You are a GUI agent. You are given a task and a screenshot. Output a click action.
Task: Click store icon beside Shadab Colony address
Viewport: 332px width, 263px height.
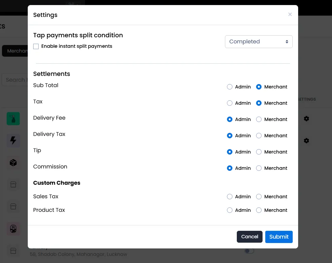[x=13, y=251]
